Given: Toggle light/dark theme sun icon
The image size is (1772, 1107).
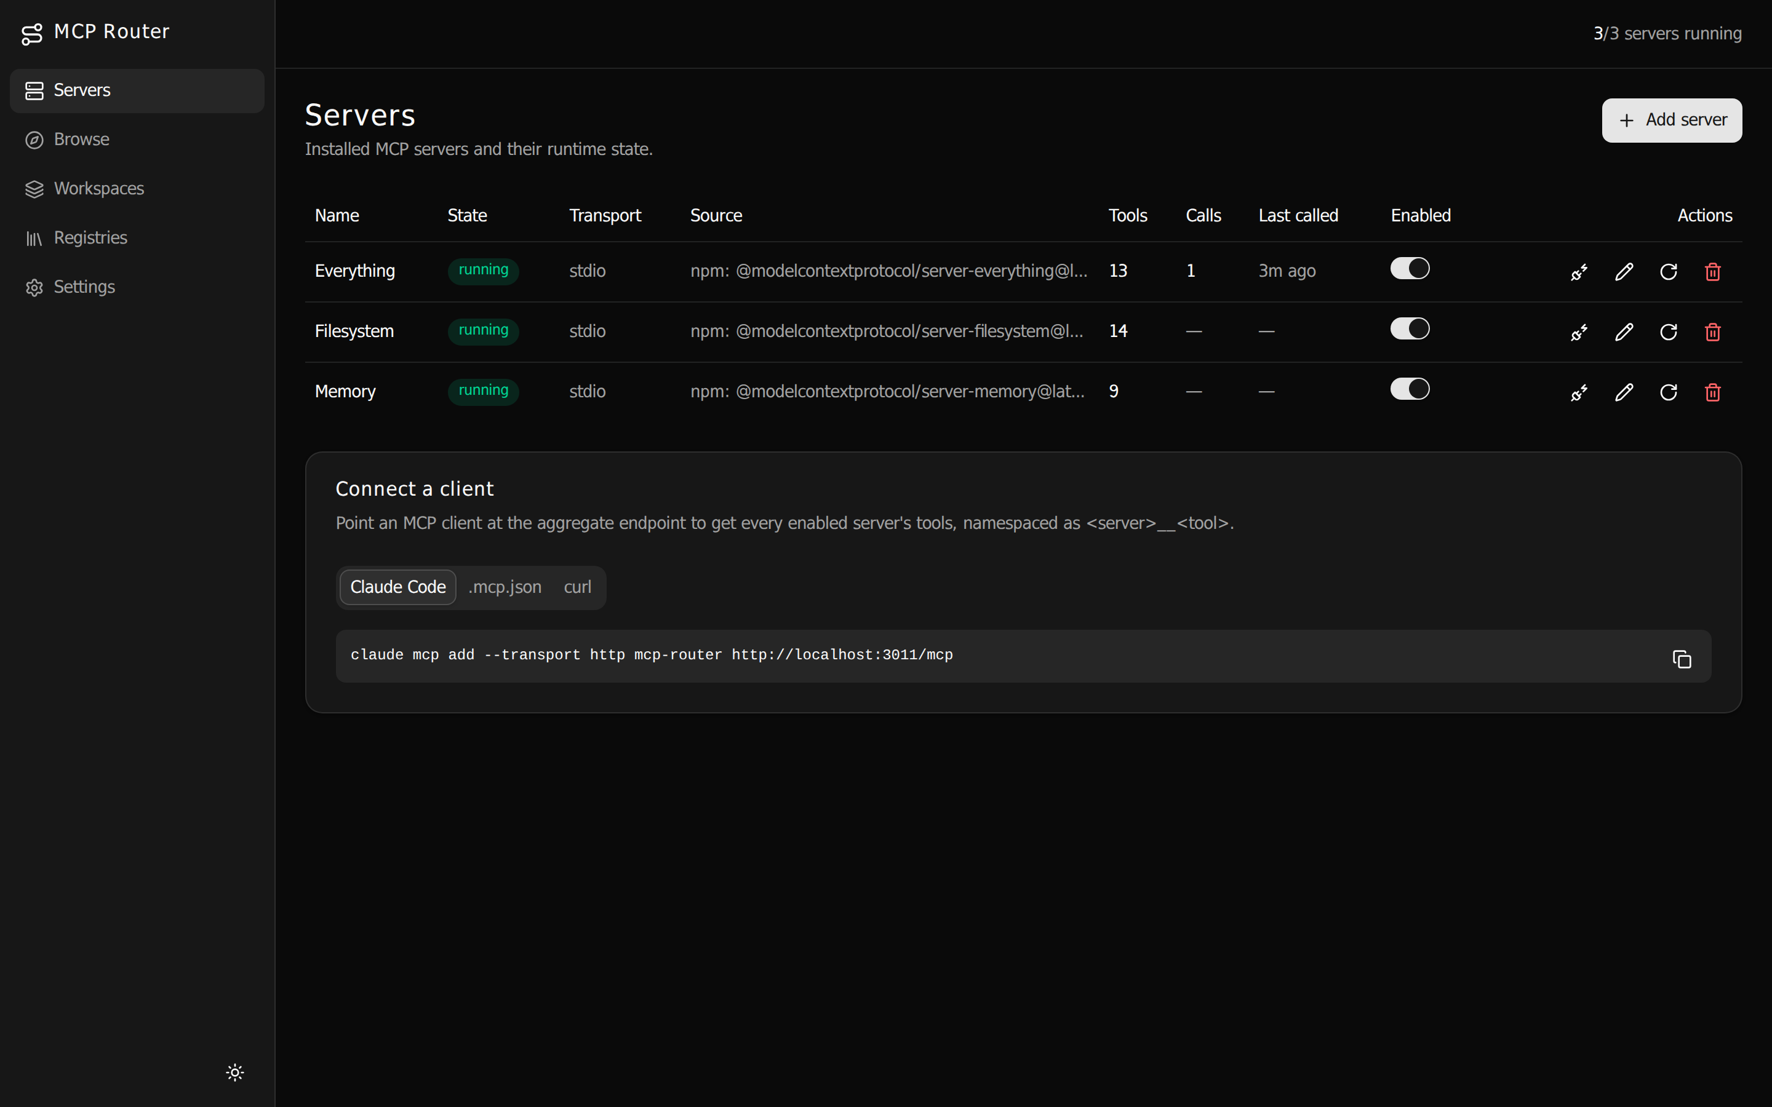Looking at the screenshot, I should tap(235, 1073).
